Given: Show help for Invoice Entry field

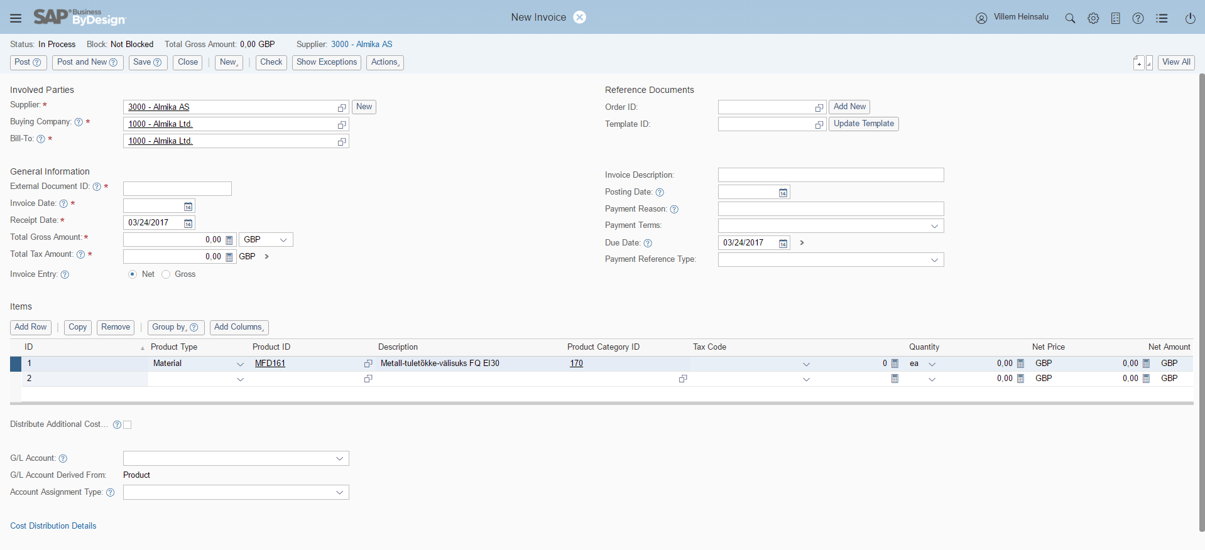Looking at the screenshot, I should [65, 274].
